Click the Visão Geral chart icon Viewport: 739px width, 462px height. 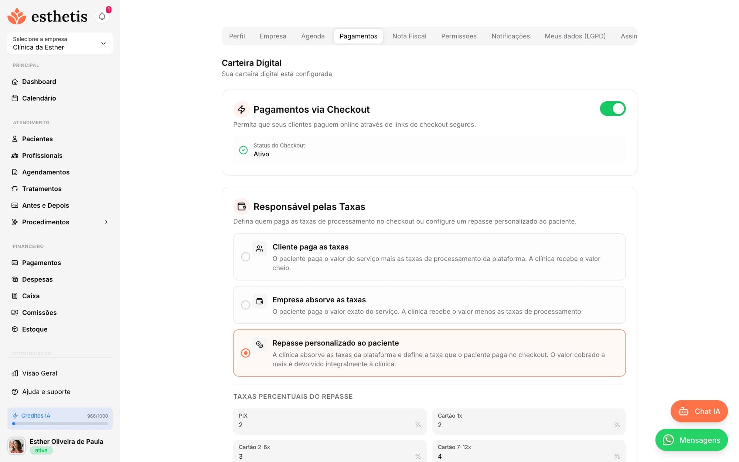(x=15, y=373)
